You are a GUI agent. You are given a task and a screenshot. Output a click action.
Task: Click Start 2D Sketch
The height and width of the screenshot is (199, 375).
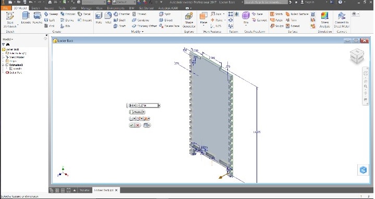pyautogui.click(x=10, y=20)
